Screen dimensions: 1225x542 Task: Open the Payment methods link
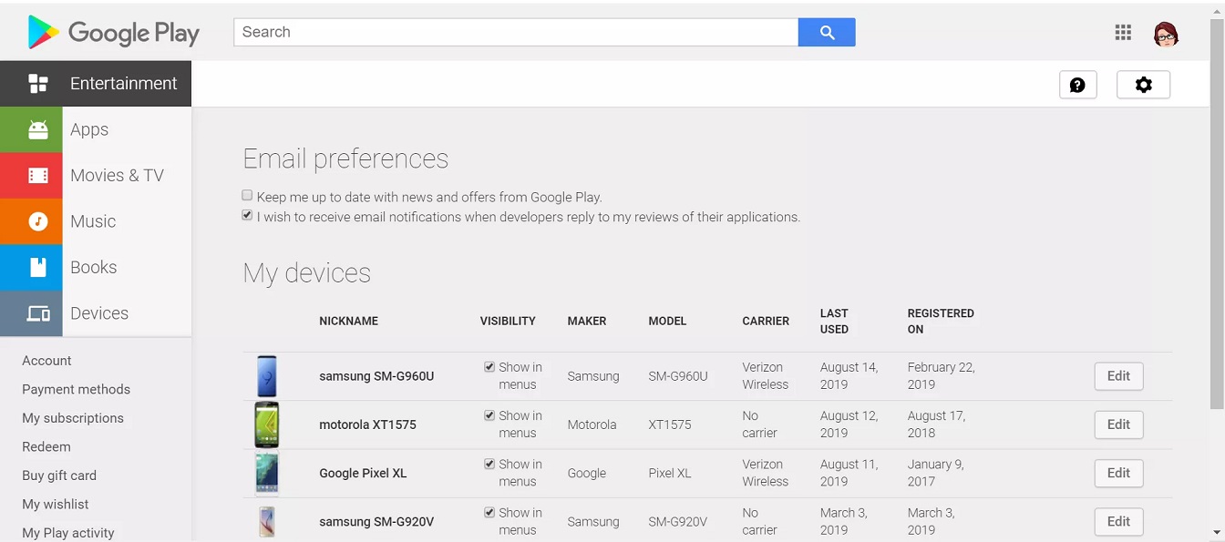point(76,389)
